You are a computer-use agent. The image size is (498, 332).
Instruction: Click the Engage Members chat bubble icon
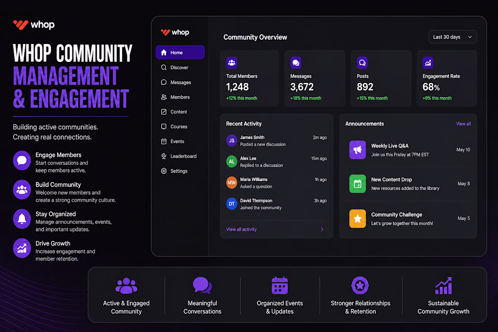pos(22,160)
